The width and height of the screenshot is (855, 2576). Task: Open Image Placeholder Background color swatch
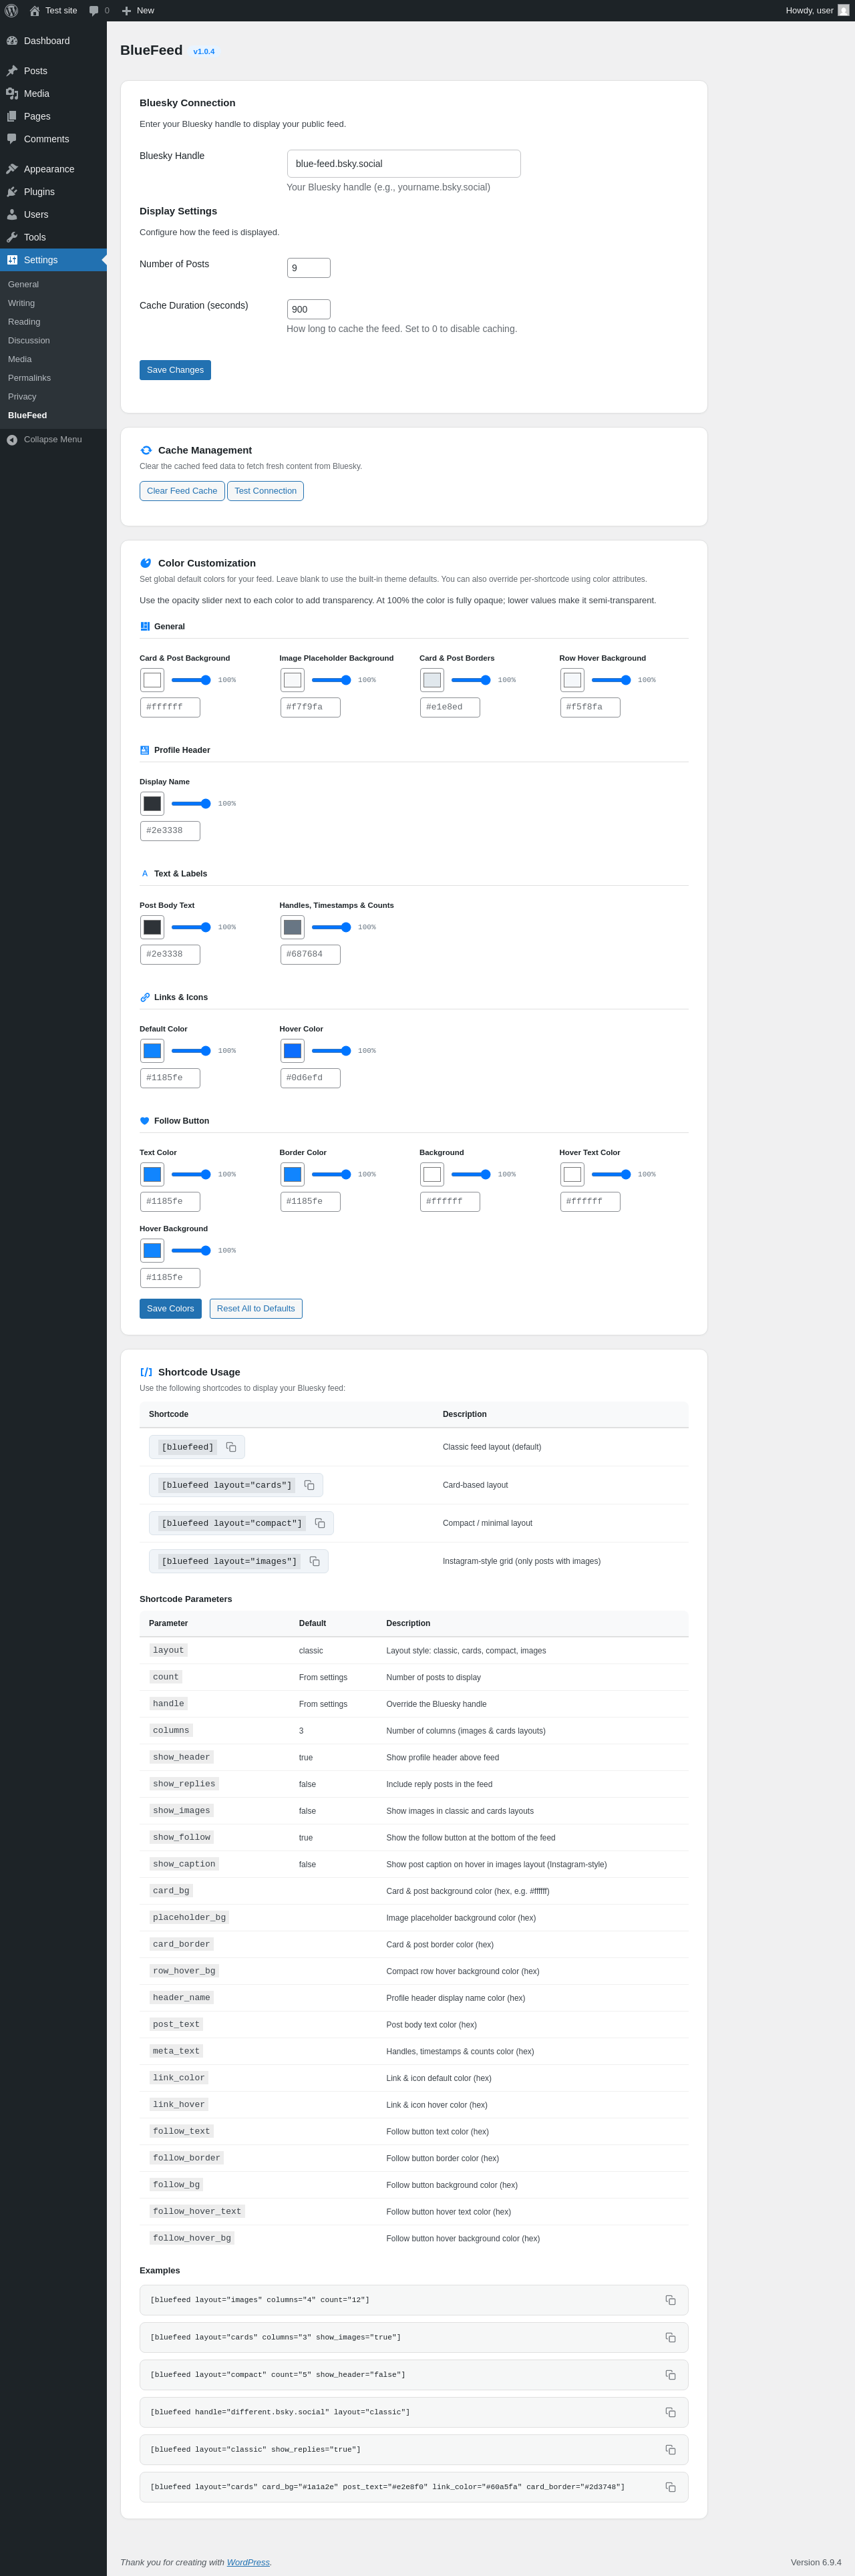pyautogui.click(x=292, y=680)
